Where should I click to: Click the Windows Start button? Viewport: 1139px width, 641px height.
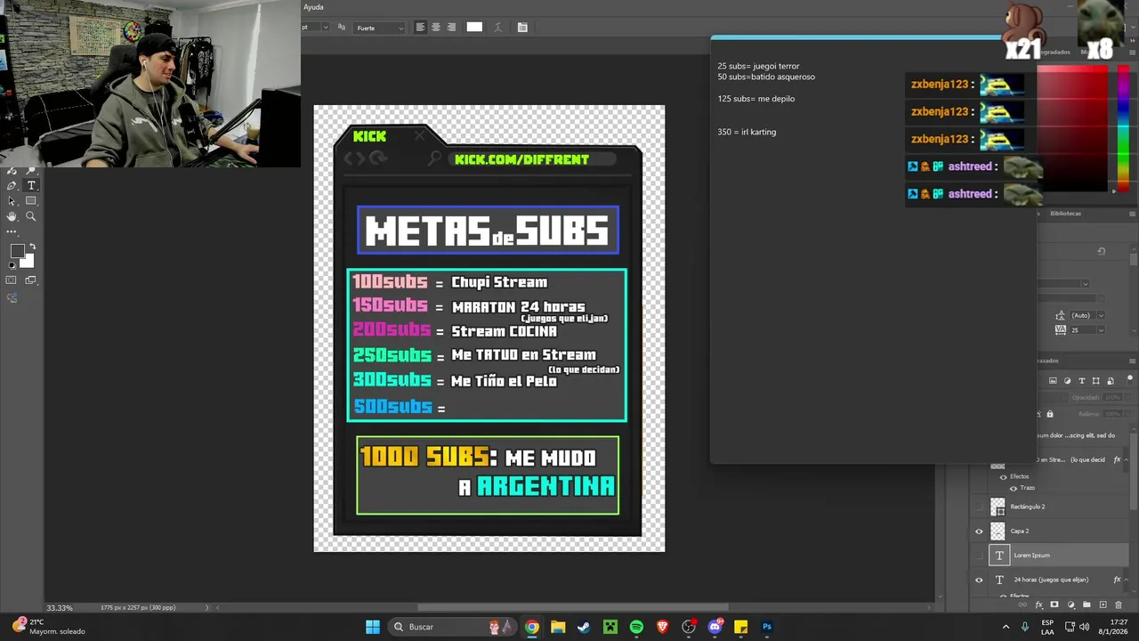[x=373, y=627]
